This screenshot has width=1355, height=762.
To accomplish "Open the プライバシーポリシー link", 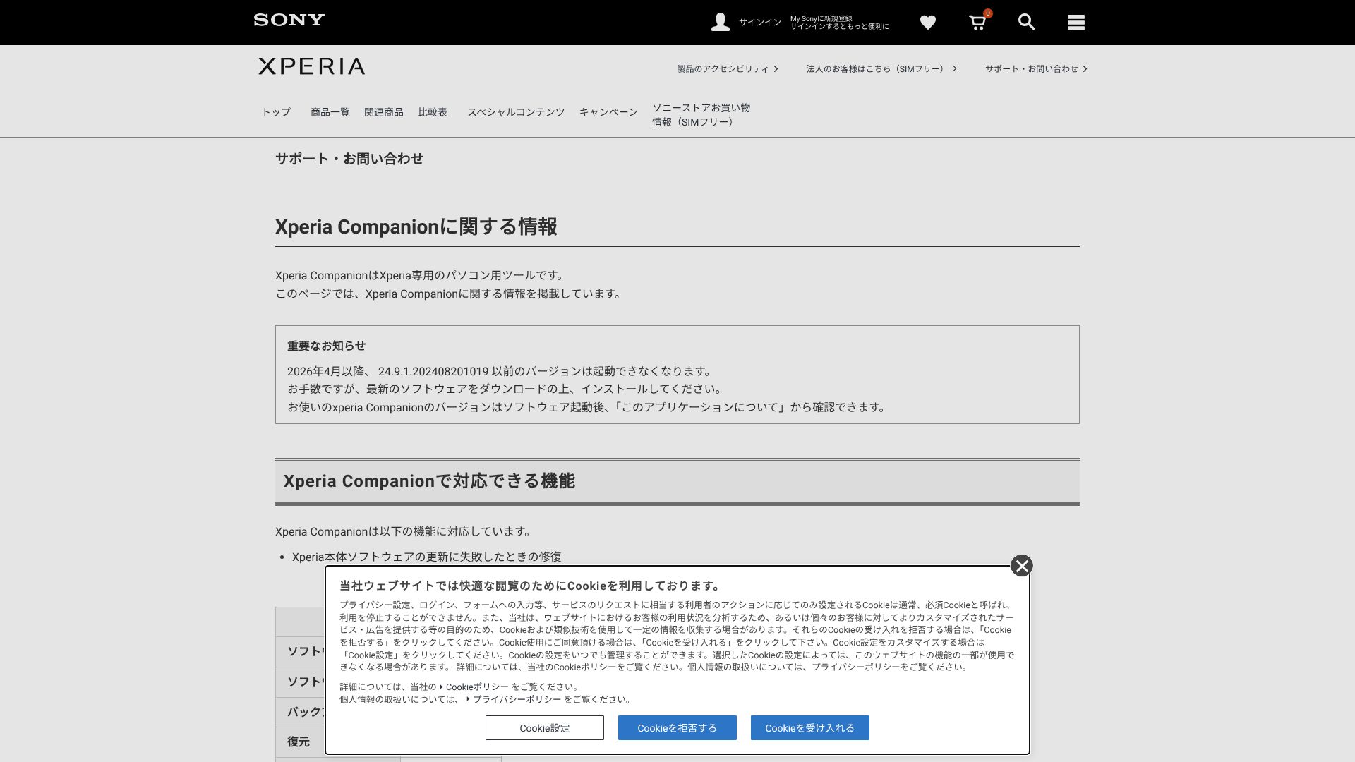I will coord(517,700).
